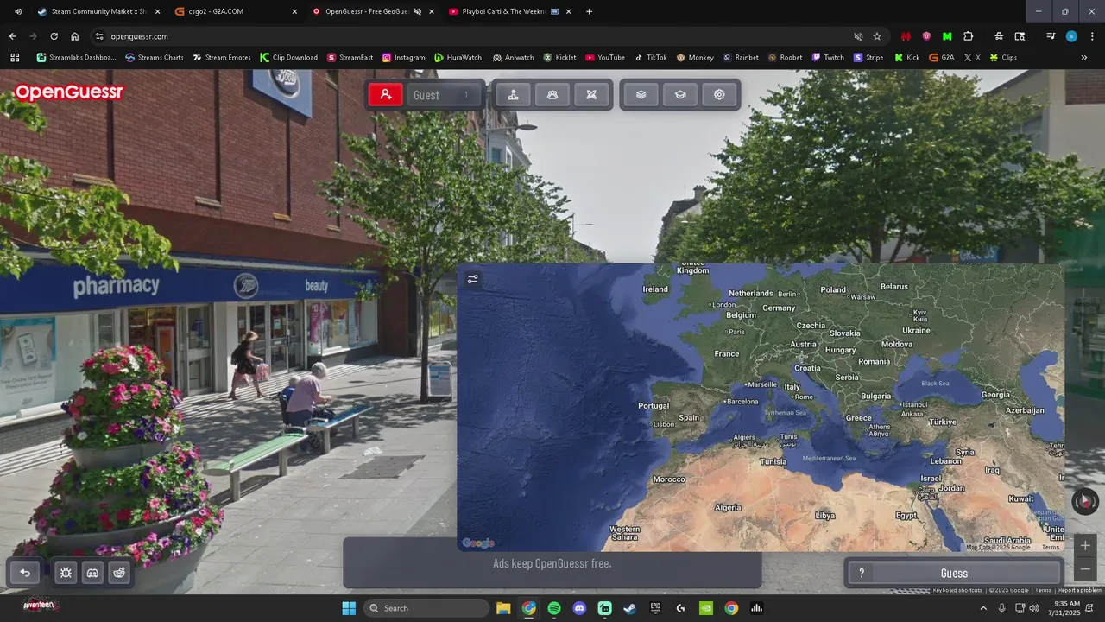Click the Guest username field
Image resolution: width=1105 pixels, height=622 pixels.
(444, 95)
